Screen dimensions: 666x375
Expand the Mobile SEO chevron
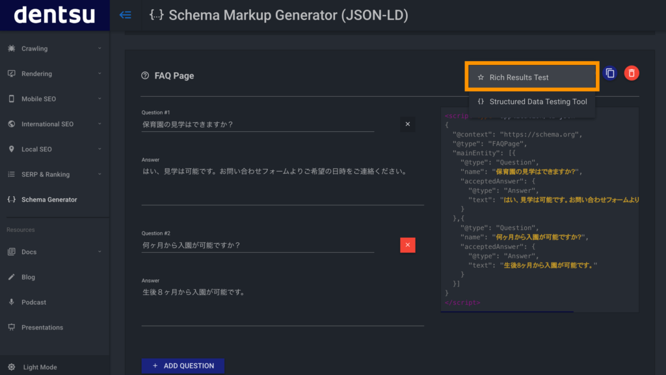tap(100, 99)
